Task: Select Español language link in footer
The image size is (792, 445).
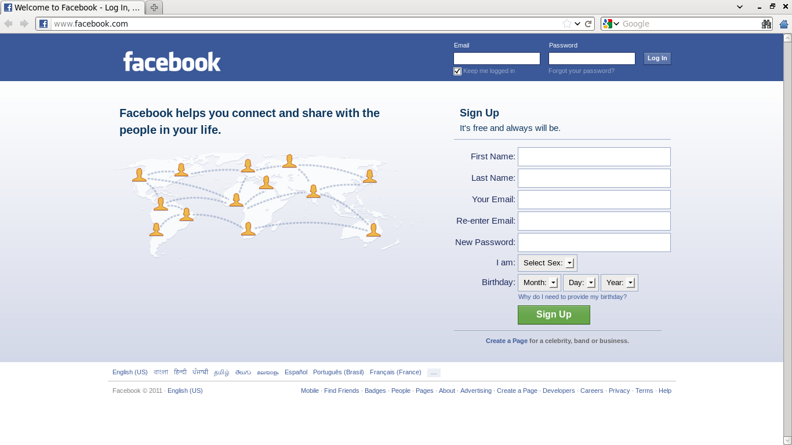Action: click(296, 372)
